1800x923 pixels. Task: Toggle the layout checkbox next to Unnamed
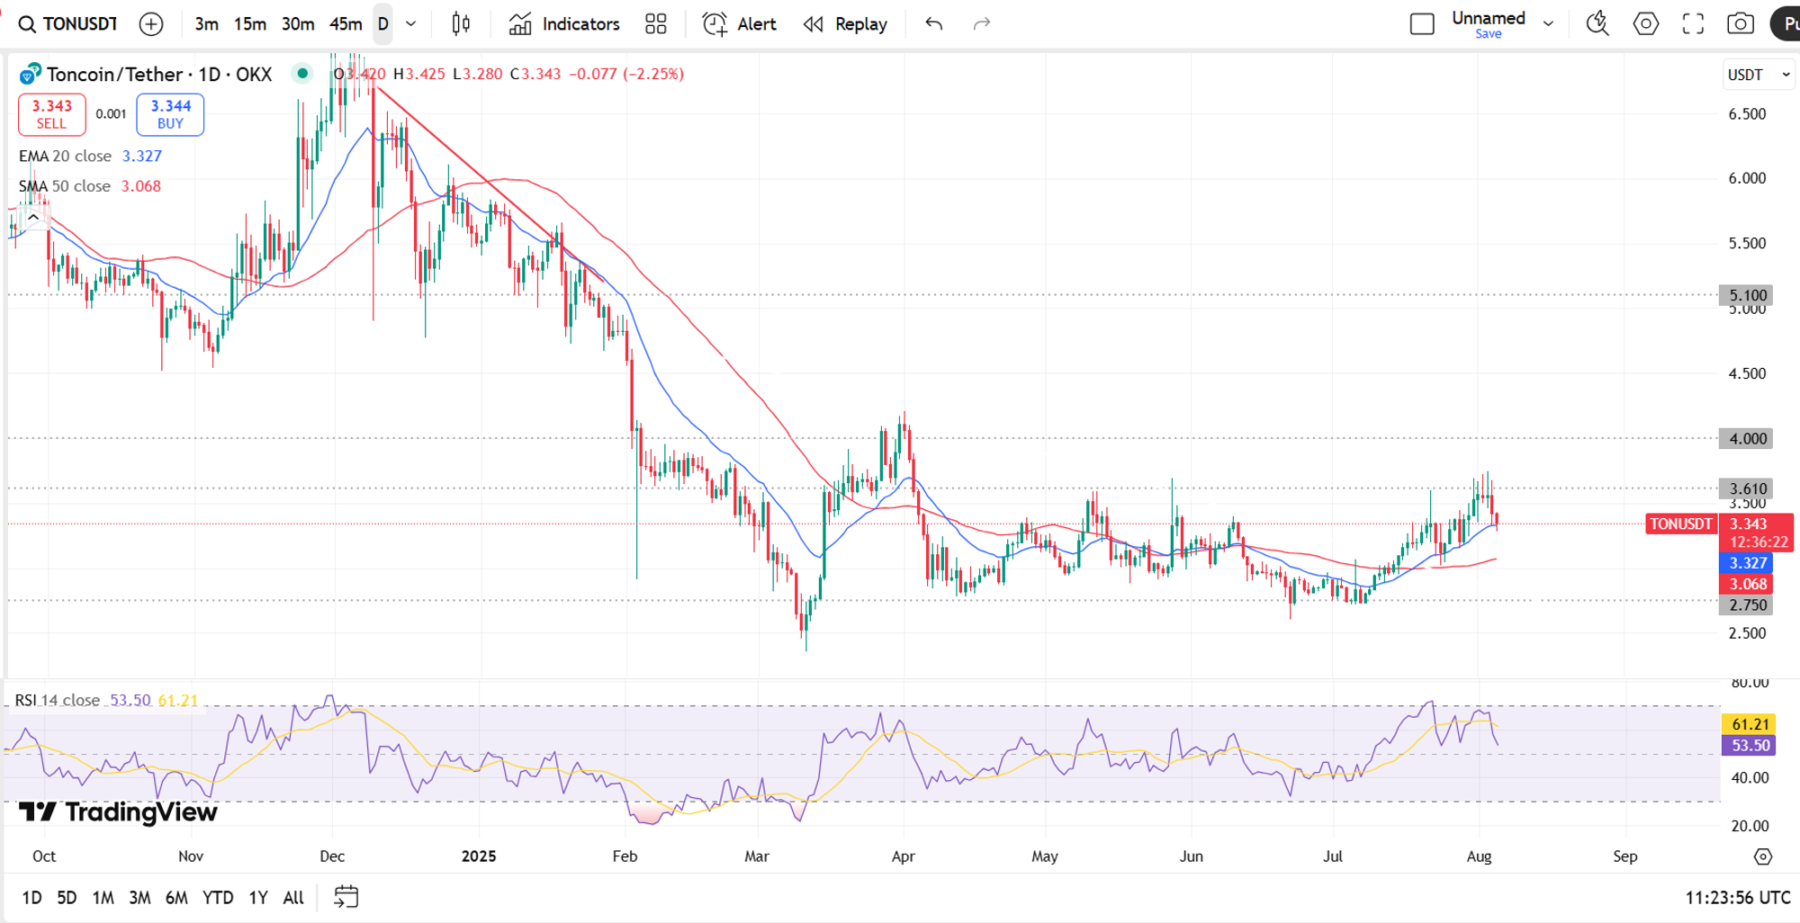(x=1422, y=24)
